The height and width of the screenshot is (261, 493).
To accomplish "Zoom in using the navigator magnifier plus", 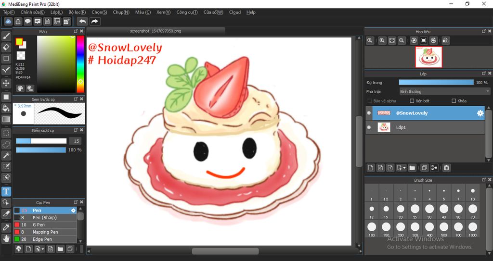I will pos(382,40).
